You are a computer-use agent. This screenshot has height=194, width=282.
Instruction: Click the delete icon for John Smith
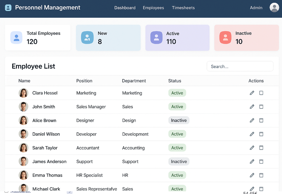click(261, 107)
